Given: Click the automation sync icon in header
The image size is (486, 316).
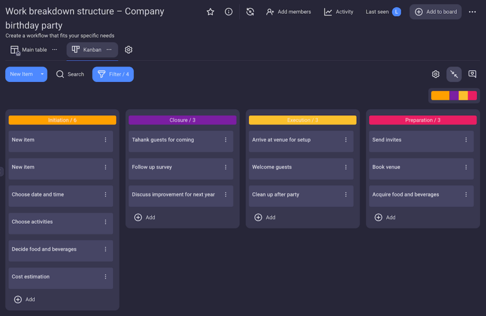Looking at the screenshot, I should 250,12.
